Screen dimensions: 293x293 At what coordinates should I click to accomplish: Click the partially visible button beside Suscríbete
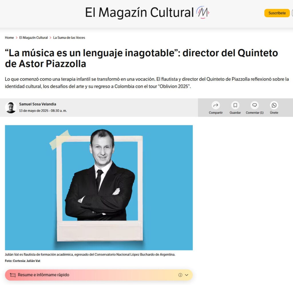pos(292,13)
